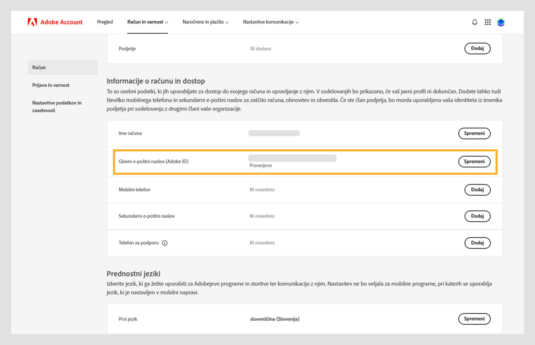
Task: Change Prvi jezik with Spremeni
Action: point(474,319)
